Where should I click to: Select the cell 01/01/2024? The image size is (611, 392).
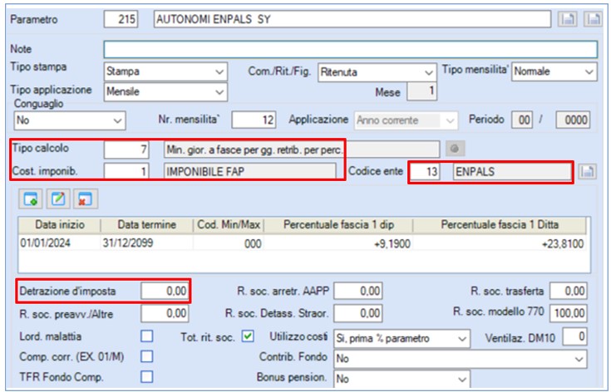(60, 243)
